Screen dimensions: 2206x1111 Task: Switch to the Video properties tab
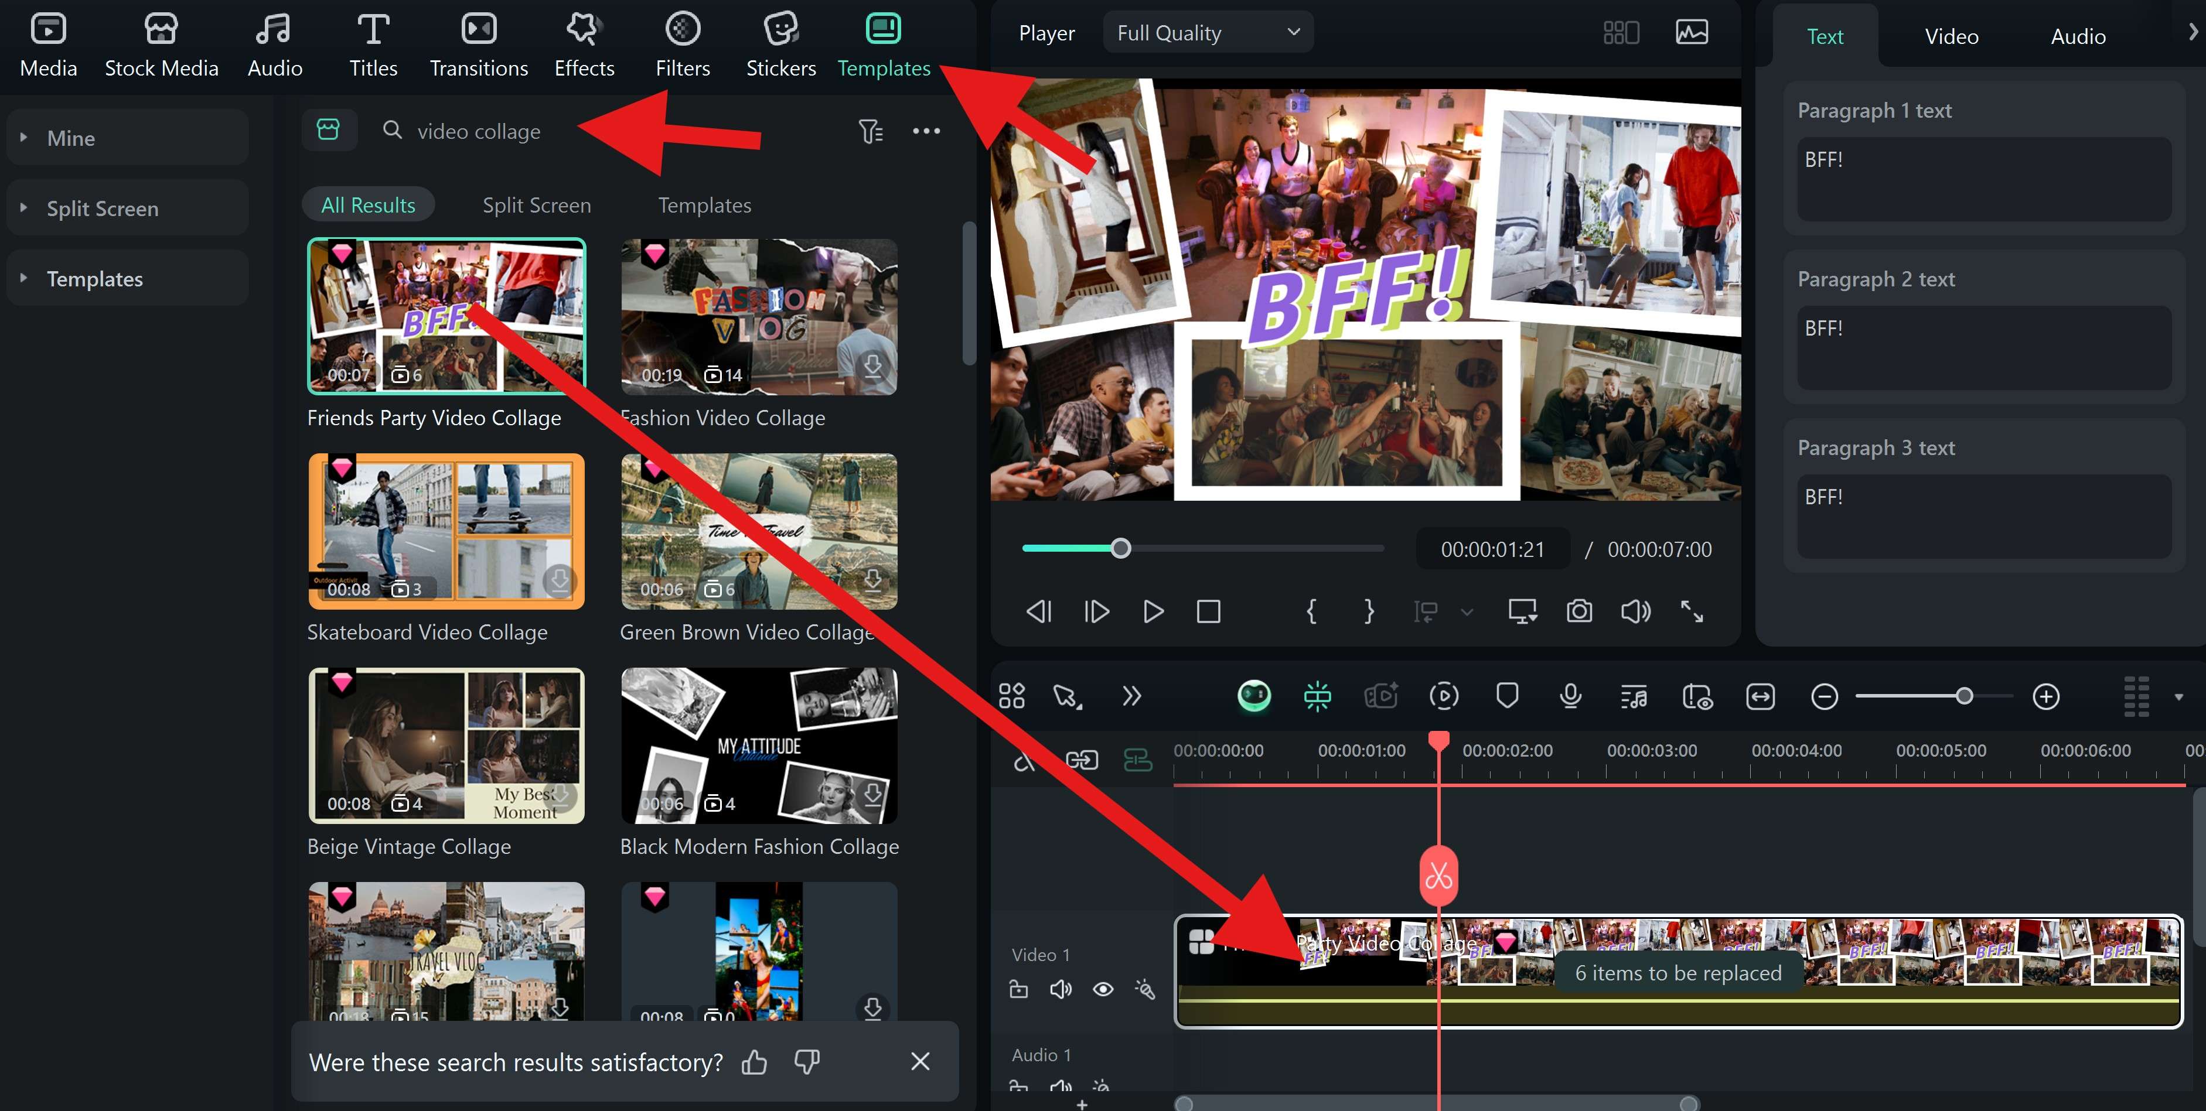click(1951, 36)
